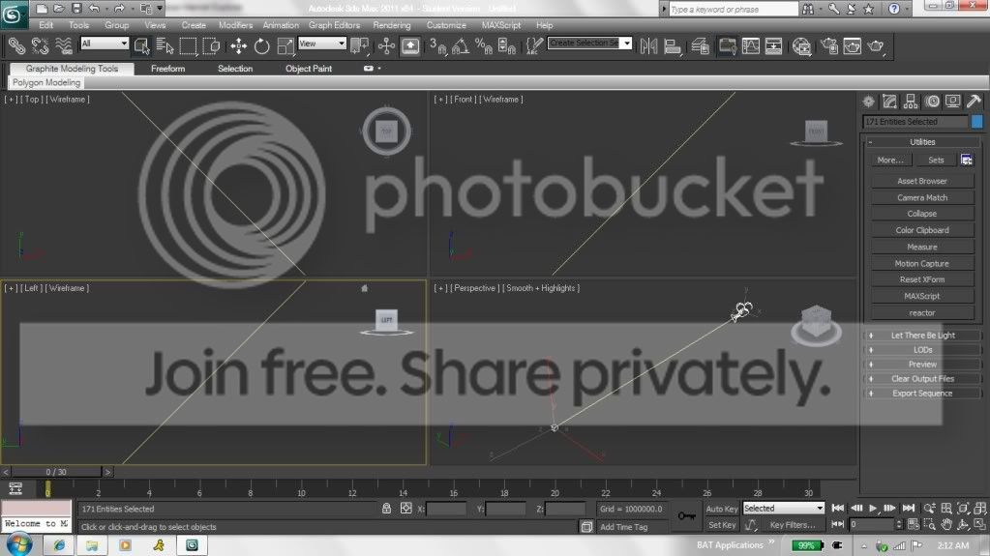Toggle Keyboard Shortcut Override
Screen dimensions: 990x556
click(x=410, y=46)
